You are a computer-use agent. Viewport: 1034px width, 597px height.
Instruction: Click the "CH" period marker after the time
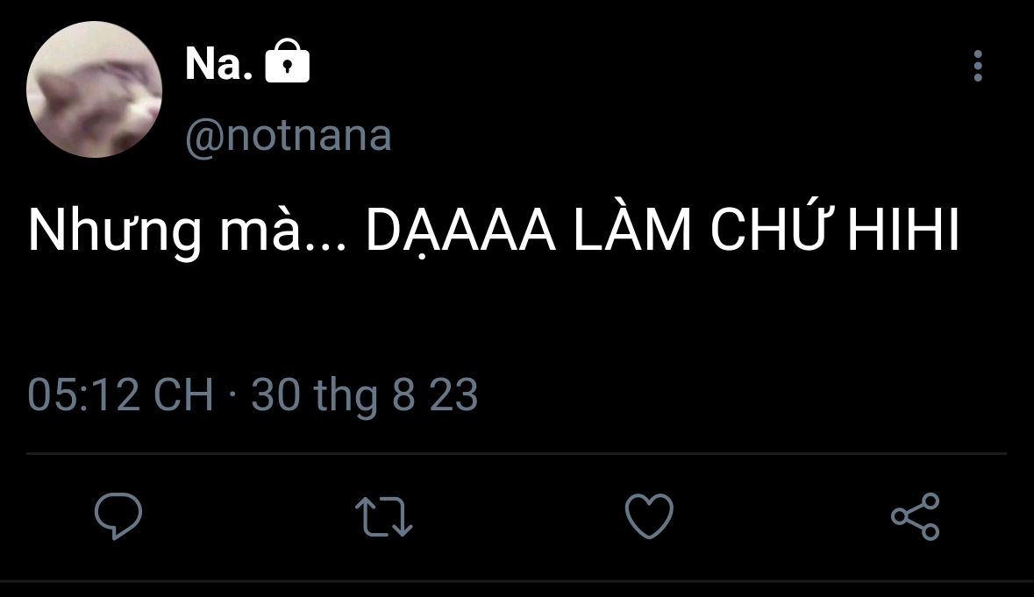pyautogui.click(x=183, y=394)
